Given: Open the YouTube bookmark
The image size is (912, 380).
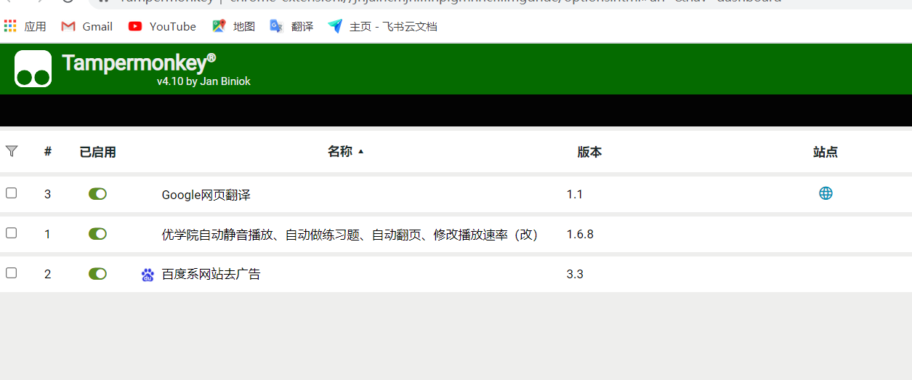Looking at the screenshot, I should tap(162, 26).
